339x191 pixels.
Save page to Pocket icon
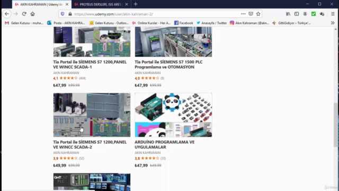click(x=251, y=14)
